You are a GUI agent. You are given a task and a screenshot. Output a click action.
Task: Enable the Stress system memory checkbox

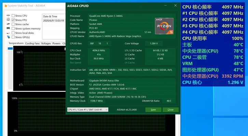tap(13, 29)
